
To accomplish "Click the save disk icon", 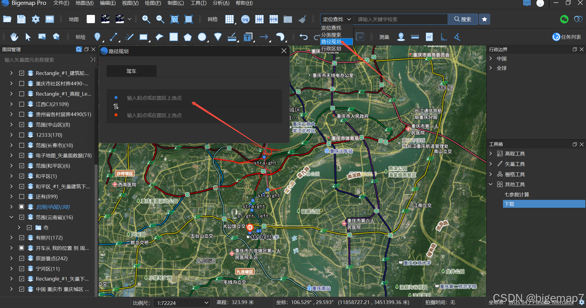I will pyautogui.click(x=21, y=19).
